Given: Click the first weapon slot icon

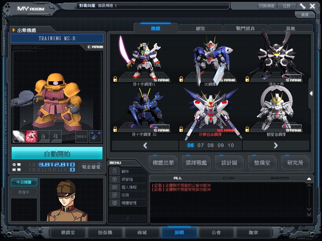Looking at the screenshot, I should pos(19,137).
